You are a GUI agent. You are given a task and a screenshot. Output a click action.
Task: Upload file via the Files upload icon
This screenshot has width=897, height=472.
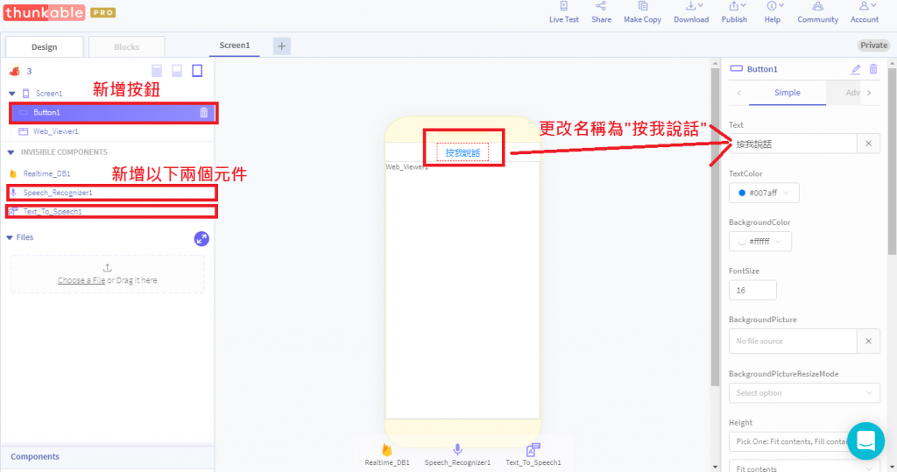point(107,268)
